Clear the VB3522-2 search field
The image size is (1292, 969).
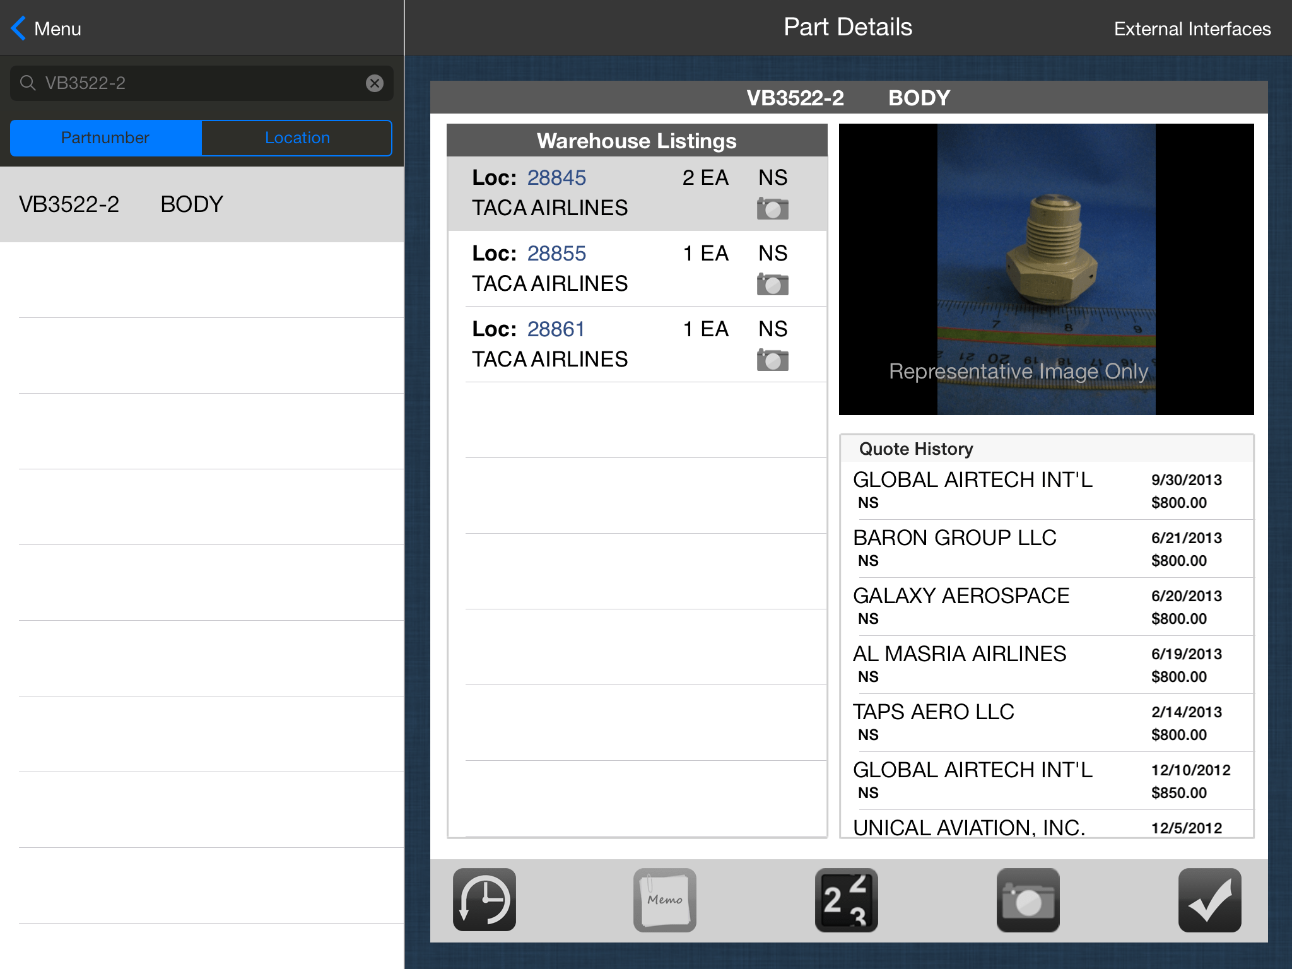[375, 83]
